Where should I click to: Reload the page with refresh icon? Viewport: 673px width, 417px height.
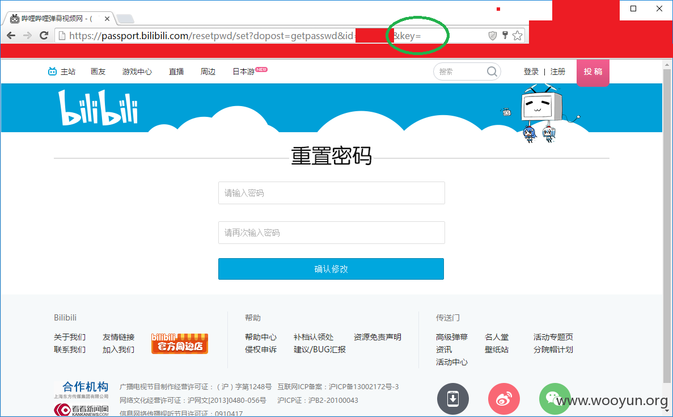(44, 36)
